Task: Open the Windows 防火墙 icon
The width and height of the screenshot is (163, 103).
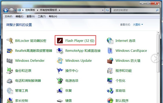Action: coord(110,61)
